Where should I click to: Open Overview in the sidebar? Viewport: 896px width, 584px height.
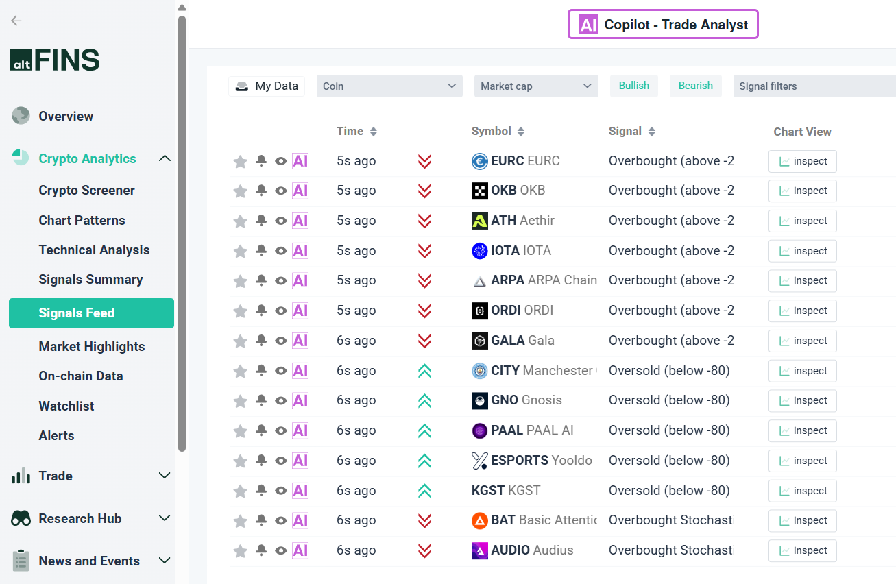tap(66, 116)
